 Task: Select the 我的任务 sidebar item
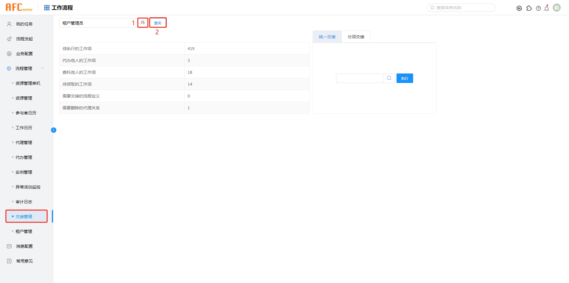pos(24,24)
